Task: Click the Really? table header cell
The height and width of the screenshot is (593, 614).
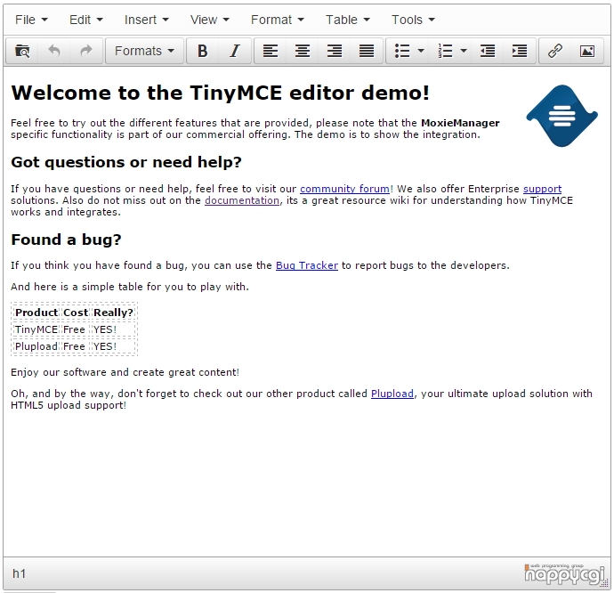Action: coord(113,313)
